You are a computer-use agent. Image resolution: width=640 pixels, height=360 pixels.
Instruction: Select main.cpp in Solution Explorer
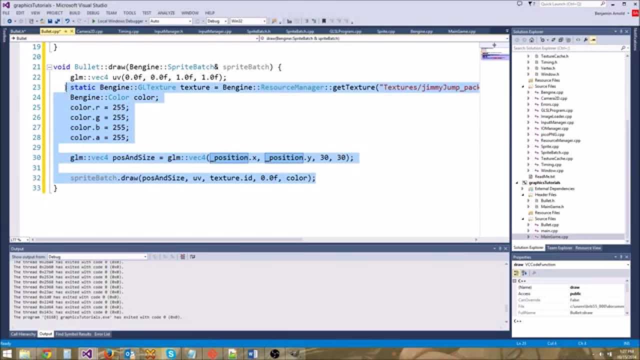click(x=549, y=230)
